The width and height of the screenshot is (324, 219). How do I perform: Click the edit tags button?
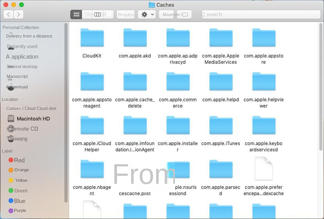(x=184, y=14)
